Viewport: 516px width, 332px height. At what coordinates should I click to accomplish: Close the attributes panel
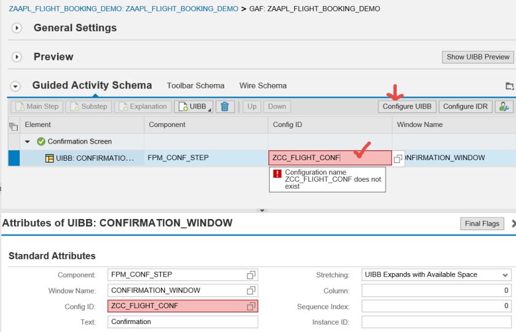(514, 224)
